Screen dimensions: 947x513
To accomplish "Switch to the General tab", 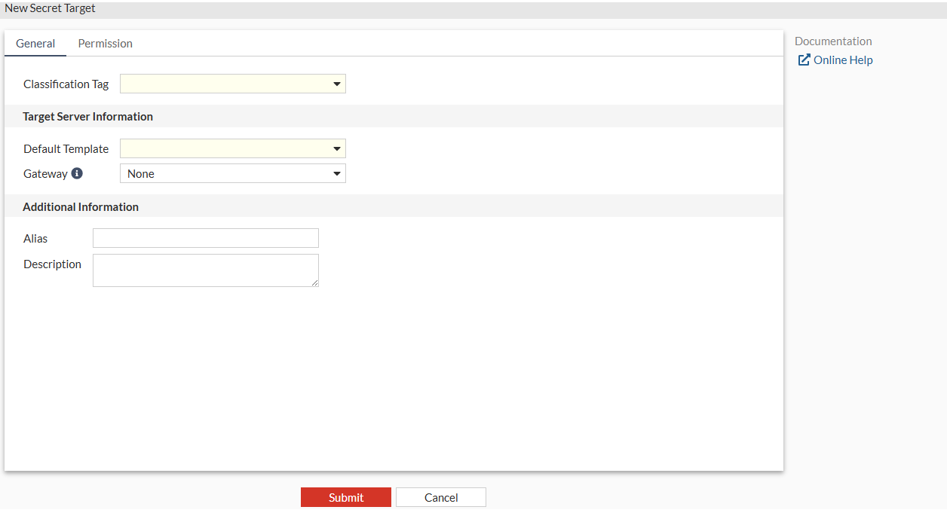I will click(35, 44).
